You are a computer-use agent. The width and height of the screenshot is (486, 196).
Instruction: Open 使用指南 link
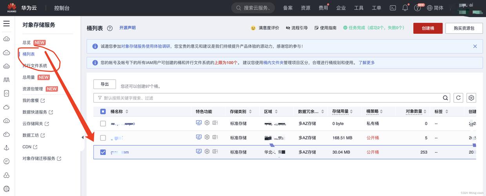point(326,28)
